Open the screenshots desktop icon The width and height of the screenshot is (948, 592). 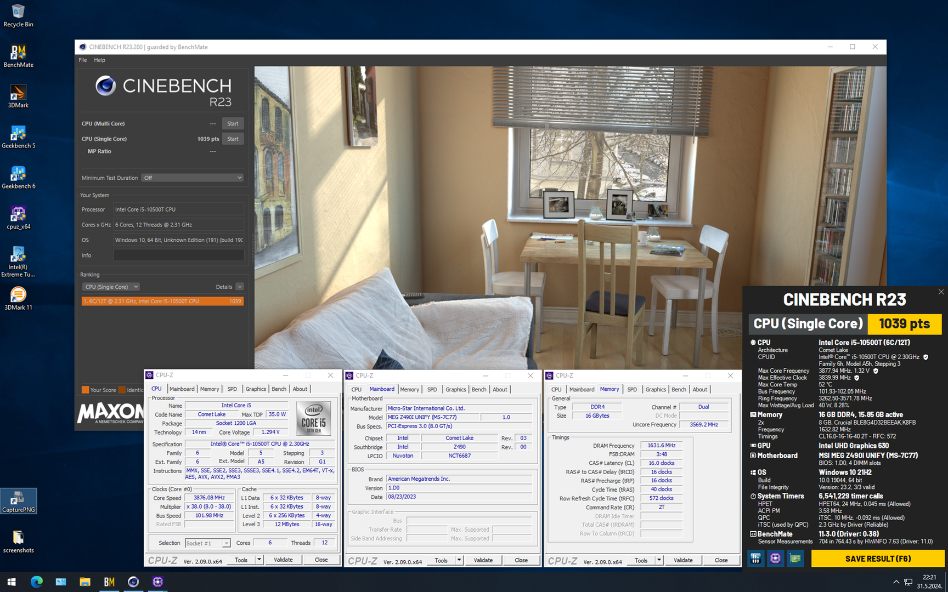coord(18,542)
